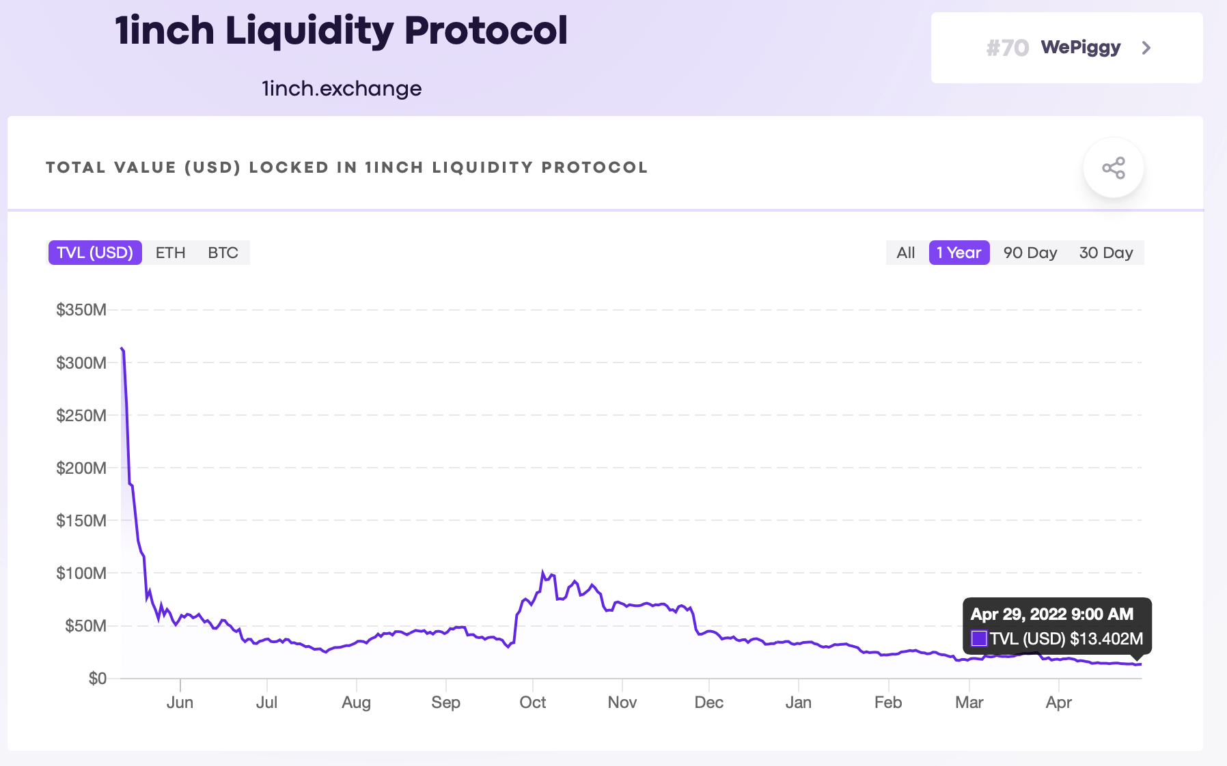Switch chart denomination to BTC

point(223,253)
